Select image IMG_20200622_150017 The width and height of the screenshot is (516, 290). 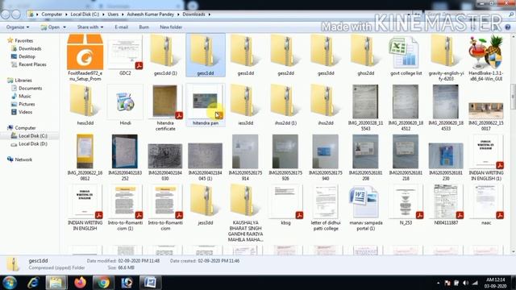(486, 110)
